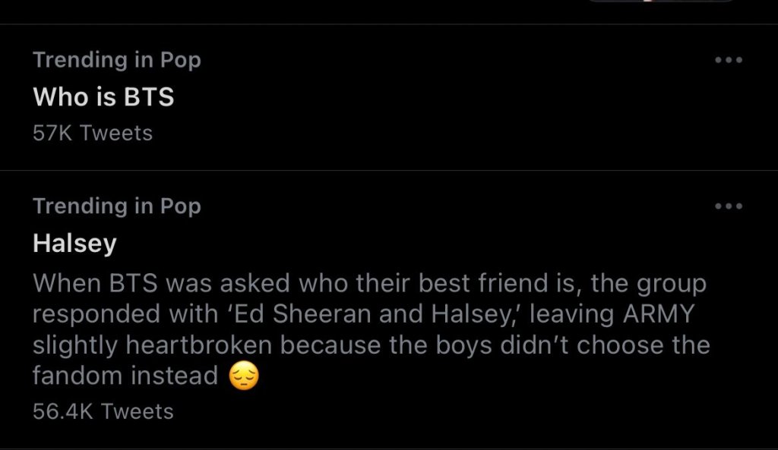This screenshot has width=778, height=450.
Task: Click the pensive face emoji
Action: [243, 376]
